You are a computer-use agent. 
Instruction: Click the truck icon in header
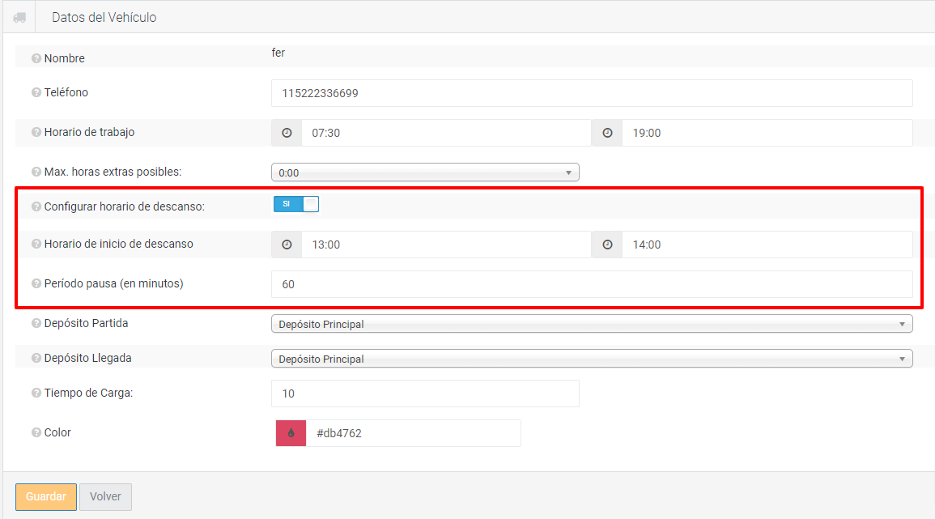(19, 17)
